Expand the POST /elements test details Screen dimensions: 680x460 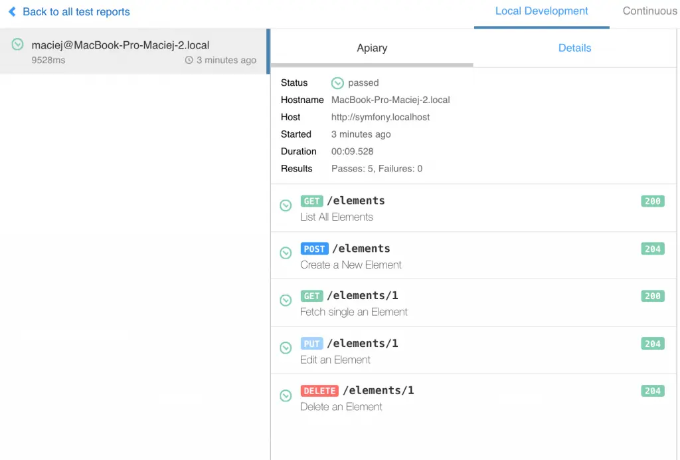[x=286, y=253]
